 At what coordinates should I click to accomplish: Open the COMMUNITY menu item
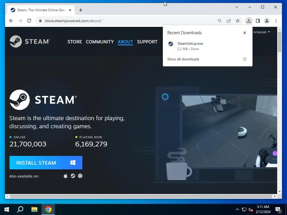click(100, 42)
